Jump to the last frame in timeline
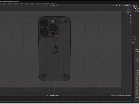Screen dimensions: 139x104 [x=58, y=95]
